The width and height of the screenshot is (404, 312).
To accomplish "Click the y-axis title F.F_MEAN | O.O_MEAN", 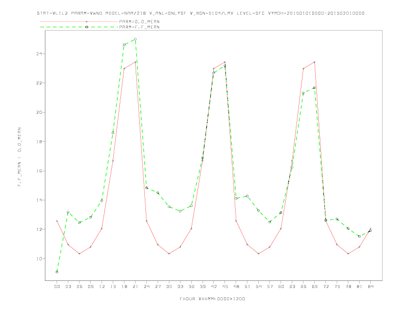I will [x=19, y=157].
